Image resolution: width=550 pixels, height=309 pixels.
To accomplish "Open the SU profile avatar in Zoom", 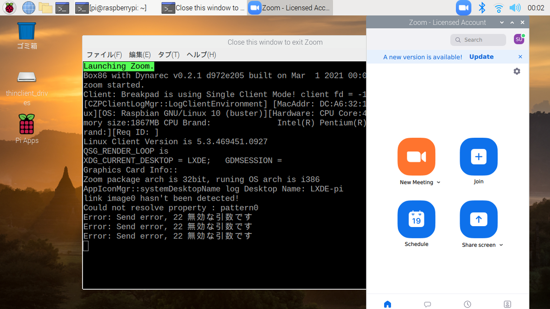I will pos(519,39).
